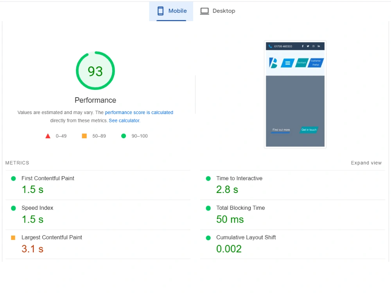Image resolution: width=391 pixels, height=293 pixels.
Task: Click the 50 ms Total Blocking Time value
Action: (x=230, y=220)
